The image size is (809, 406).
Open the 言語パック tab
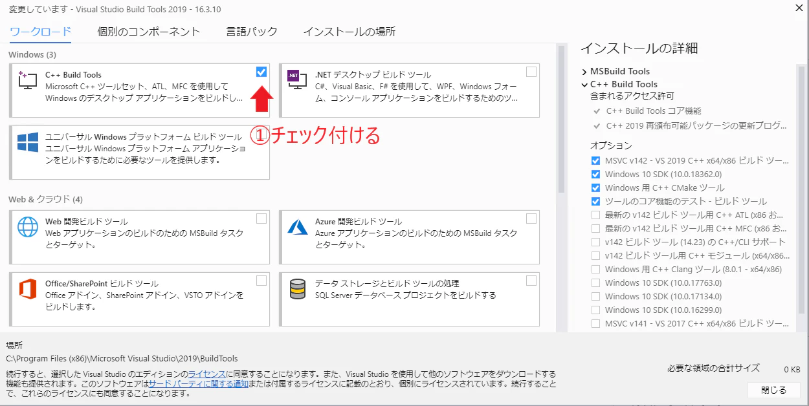(x=252, y=32)
